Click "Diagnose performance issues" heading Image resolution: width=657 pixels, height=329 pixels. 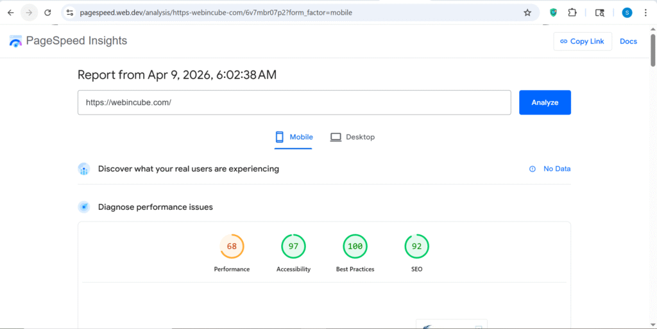click(x=155, y=207)
